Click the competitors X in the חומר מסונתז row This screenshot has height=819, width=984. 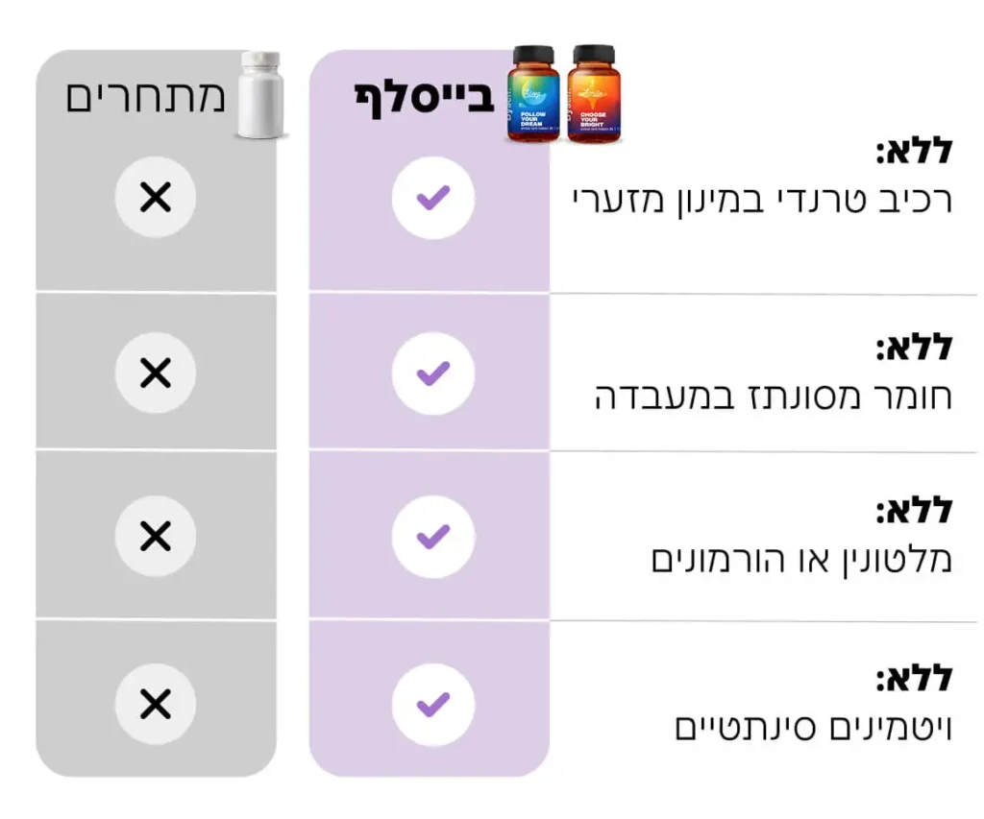(155, 373)
